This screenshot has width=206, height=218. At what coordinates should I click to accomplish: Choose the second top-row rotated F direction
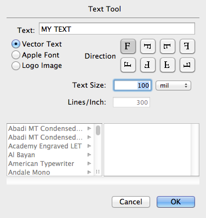[148, 46]
